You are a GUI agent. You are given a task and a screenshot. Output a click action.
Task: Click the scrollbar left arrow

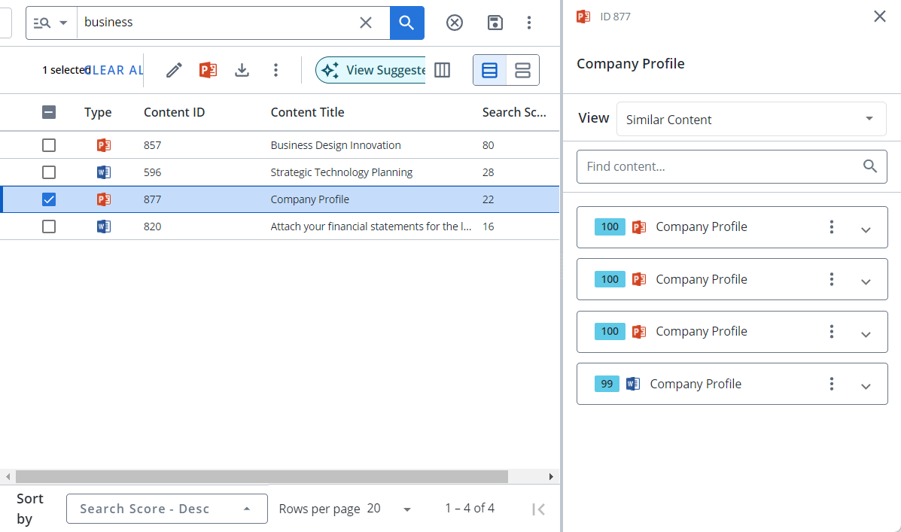point(8,477)
